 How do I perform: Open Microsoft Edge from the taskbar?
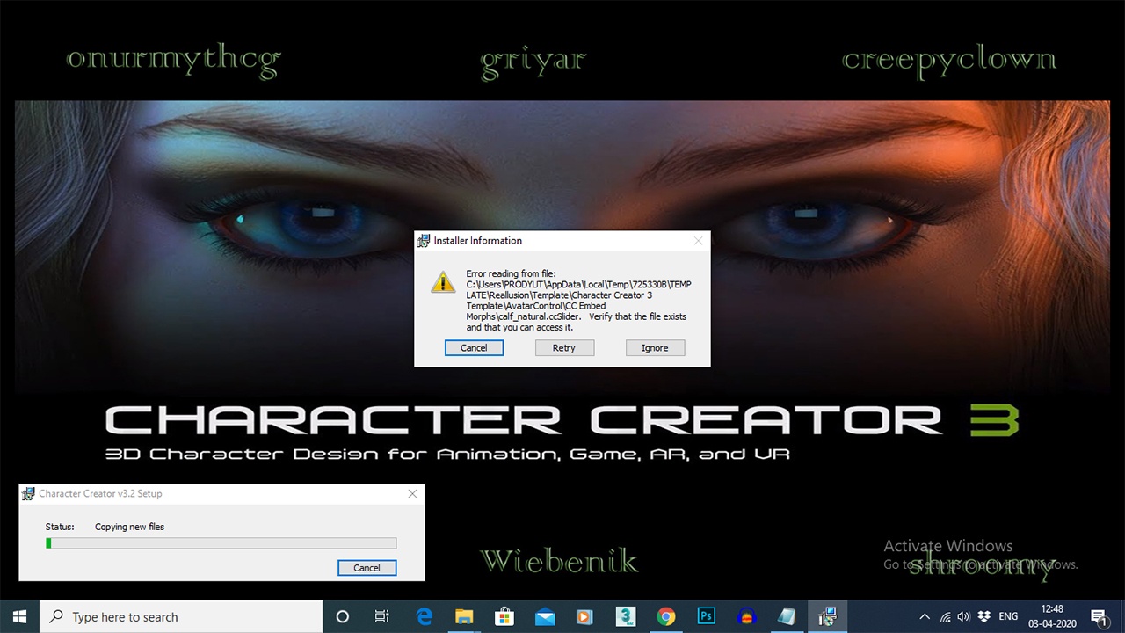coord(424,616)
